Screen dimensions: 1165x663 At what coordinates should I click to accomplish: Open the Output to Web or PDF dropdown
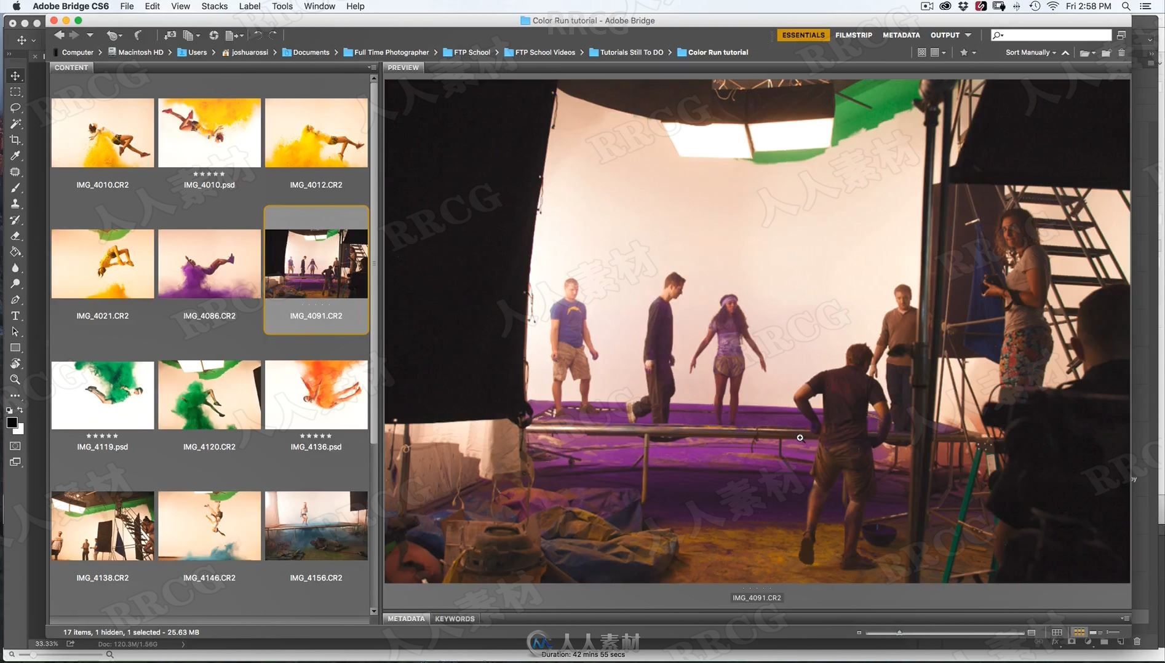click(234, 35)
